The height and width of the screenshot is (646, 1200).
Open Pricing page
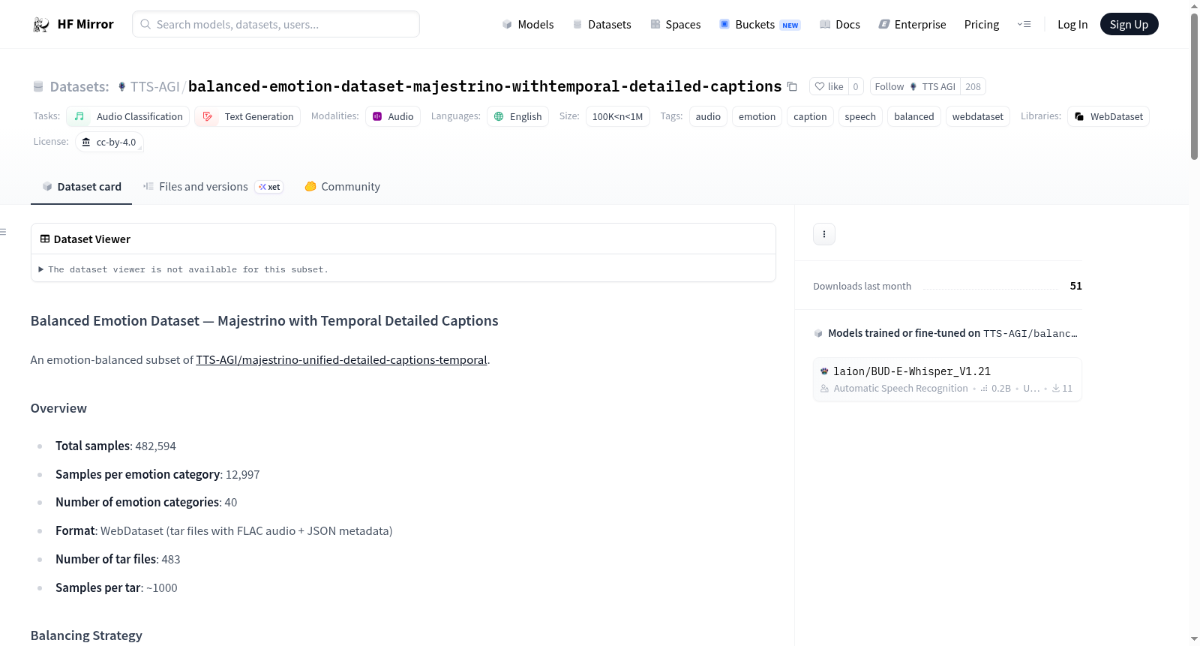click(x=982, y=24)
